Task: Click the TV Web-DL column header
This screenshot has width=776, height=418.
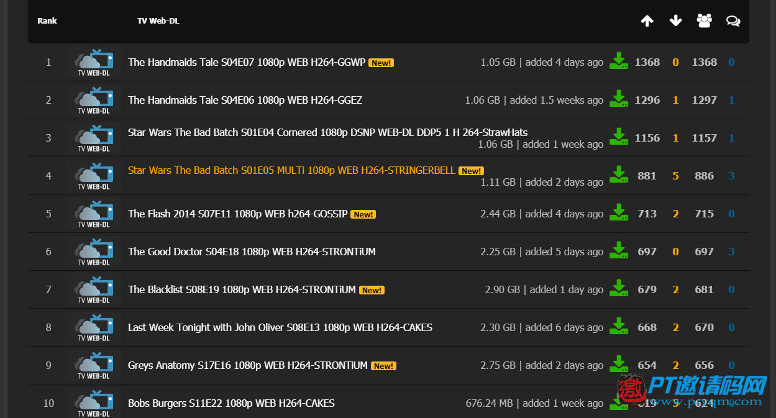Action: [x=158, y=21]
